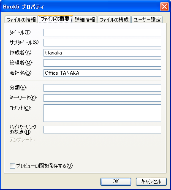Focus the サブタイトル text box
The height and width of the screenshot is (190, 171).
[102, 43]
